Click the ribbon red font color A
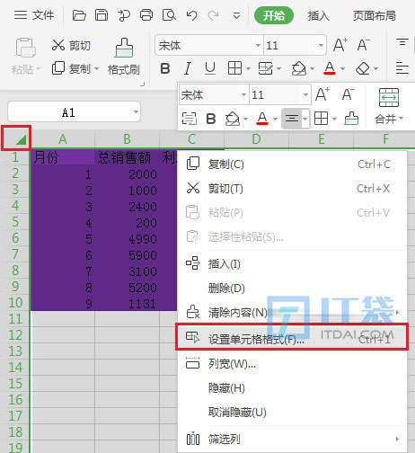The width and height of the screenshot is (415, 453). (x=330, y=68)
